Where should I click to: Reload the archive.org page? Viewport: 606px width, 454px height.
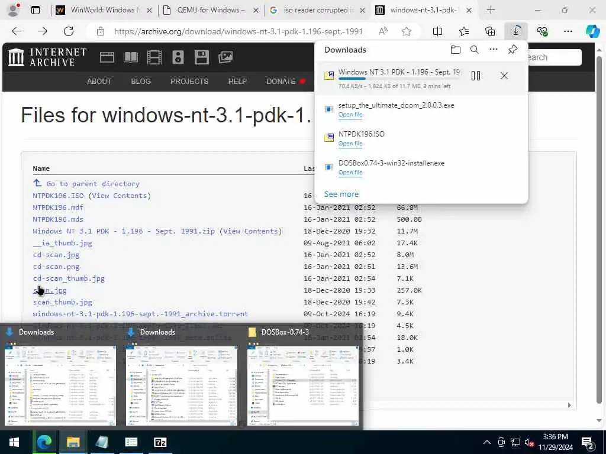pyautogui.click(x=69, y=31)
